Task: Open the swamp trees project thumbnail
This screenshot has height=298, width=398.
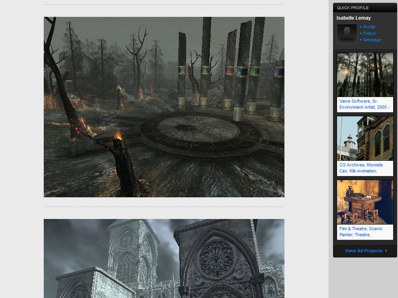Action: click(x=365, y=75)
